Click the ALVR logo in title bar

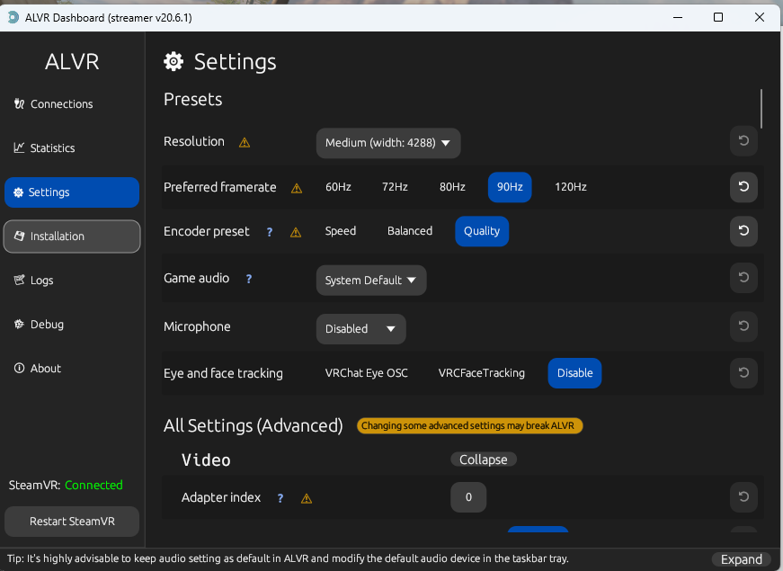[13, 17]
